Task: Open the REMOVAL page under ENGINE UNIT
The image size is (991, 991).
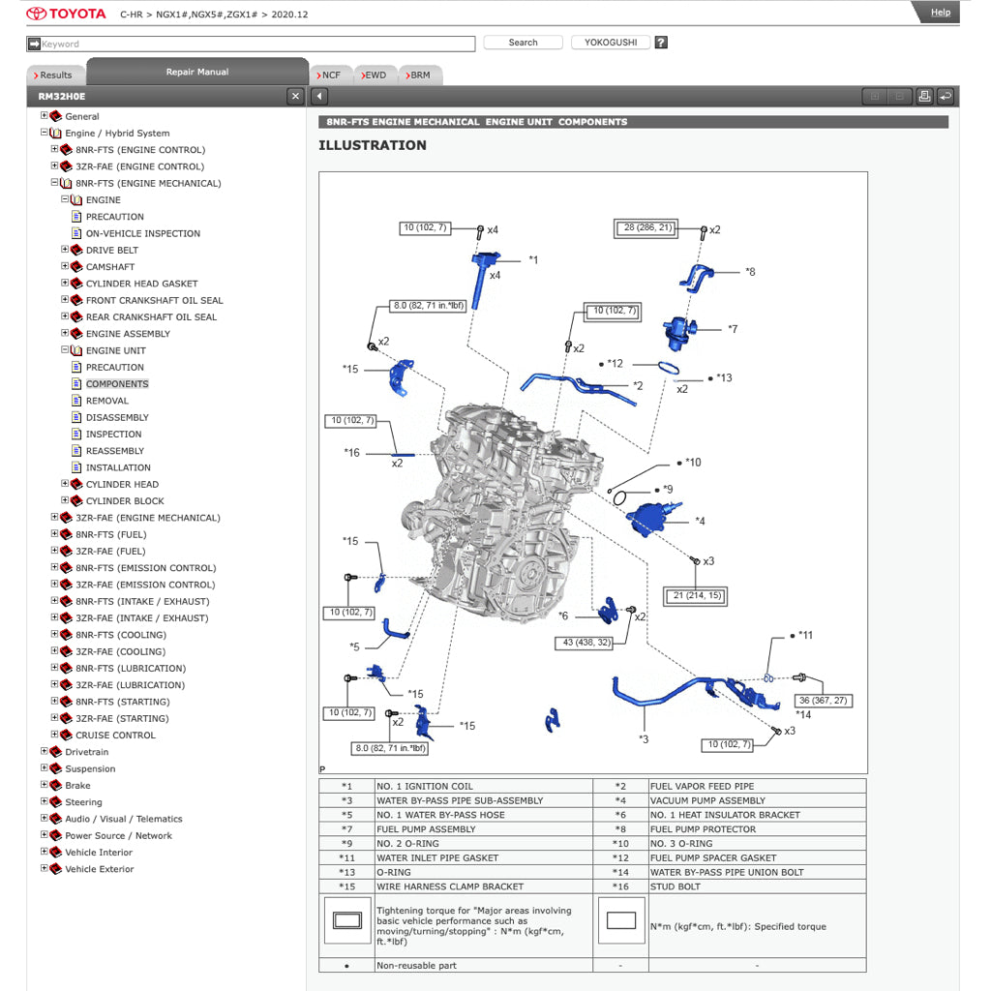Action: pyautogui.click(x=106, y=401)
